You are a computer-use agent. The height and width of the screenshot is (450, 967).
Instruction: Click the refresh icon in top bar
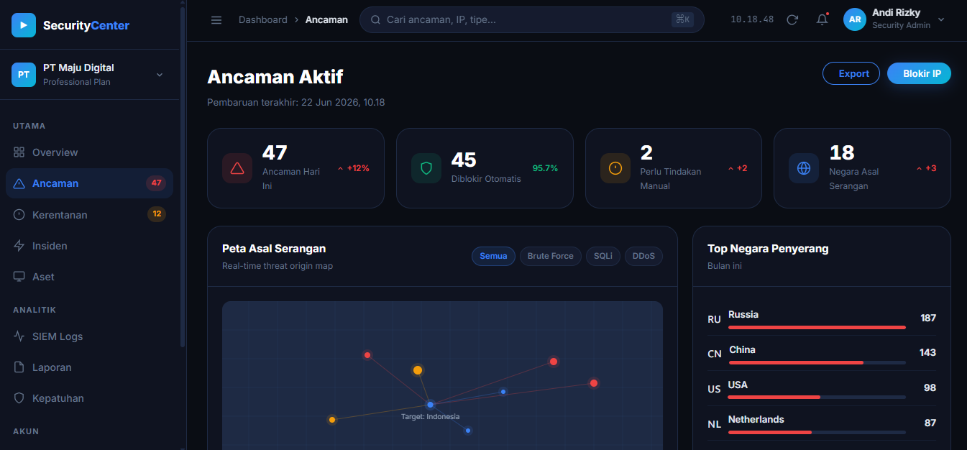792,19
